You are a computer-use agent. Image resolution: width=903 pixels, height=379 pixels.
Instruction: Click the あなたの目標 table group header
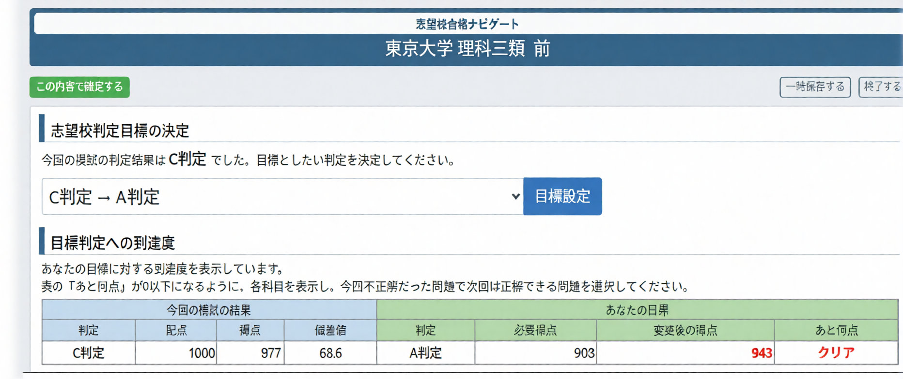click(637, 310)
